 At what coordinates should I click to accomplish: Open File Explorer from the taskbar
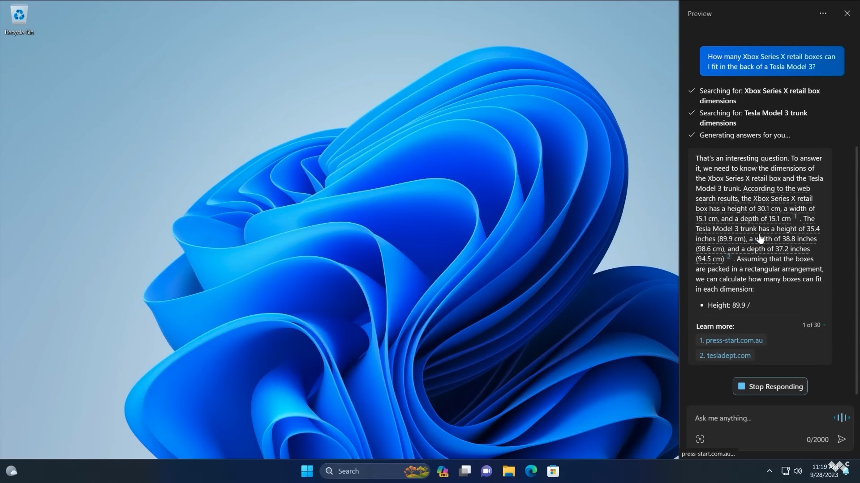(509, 471)
